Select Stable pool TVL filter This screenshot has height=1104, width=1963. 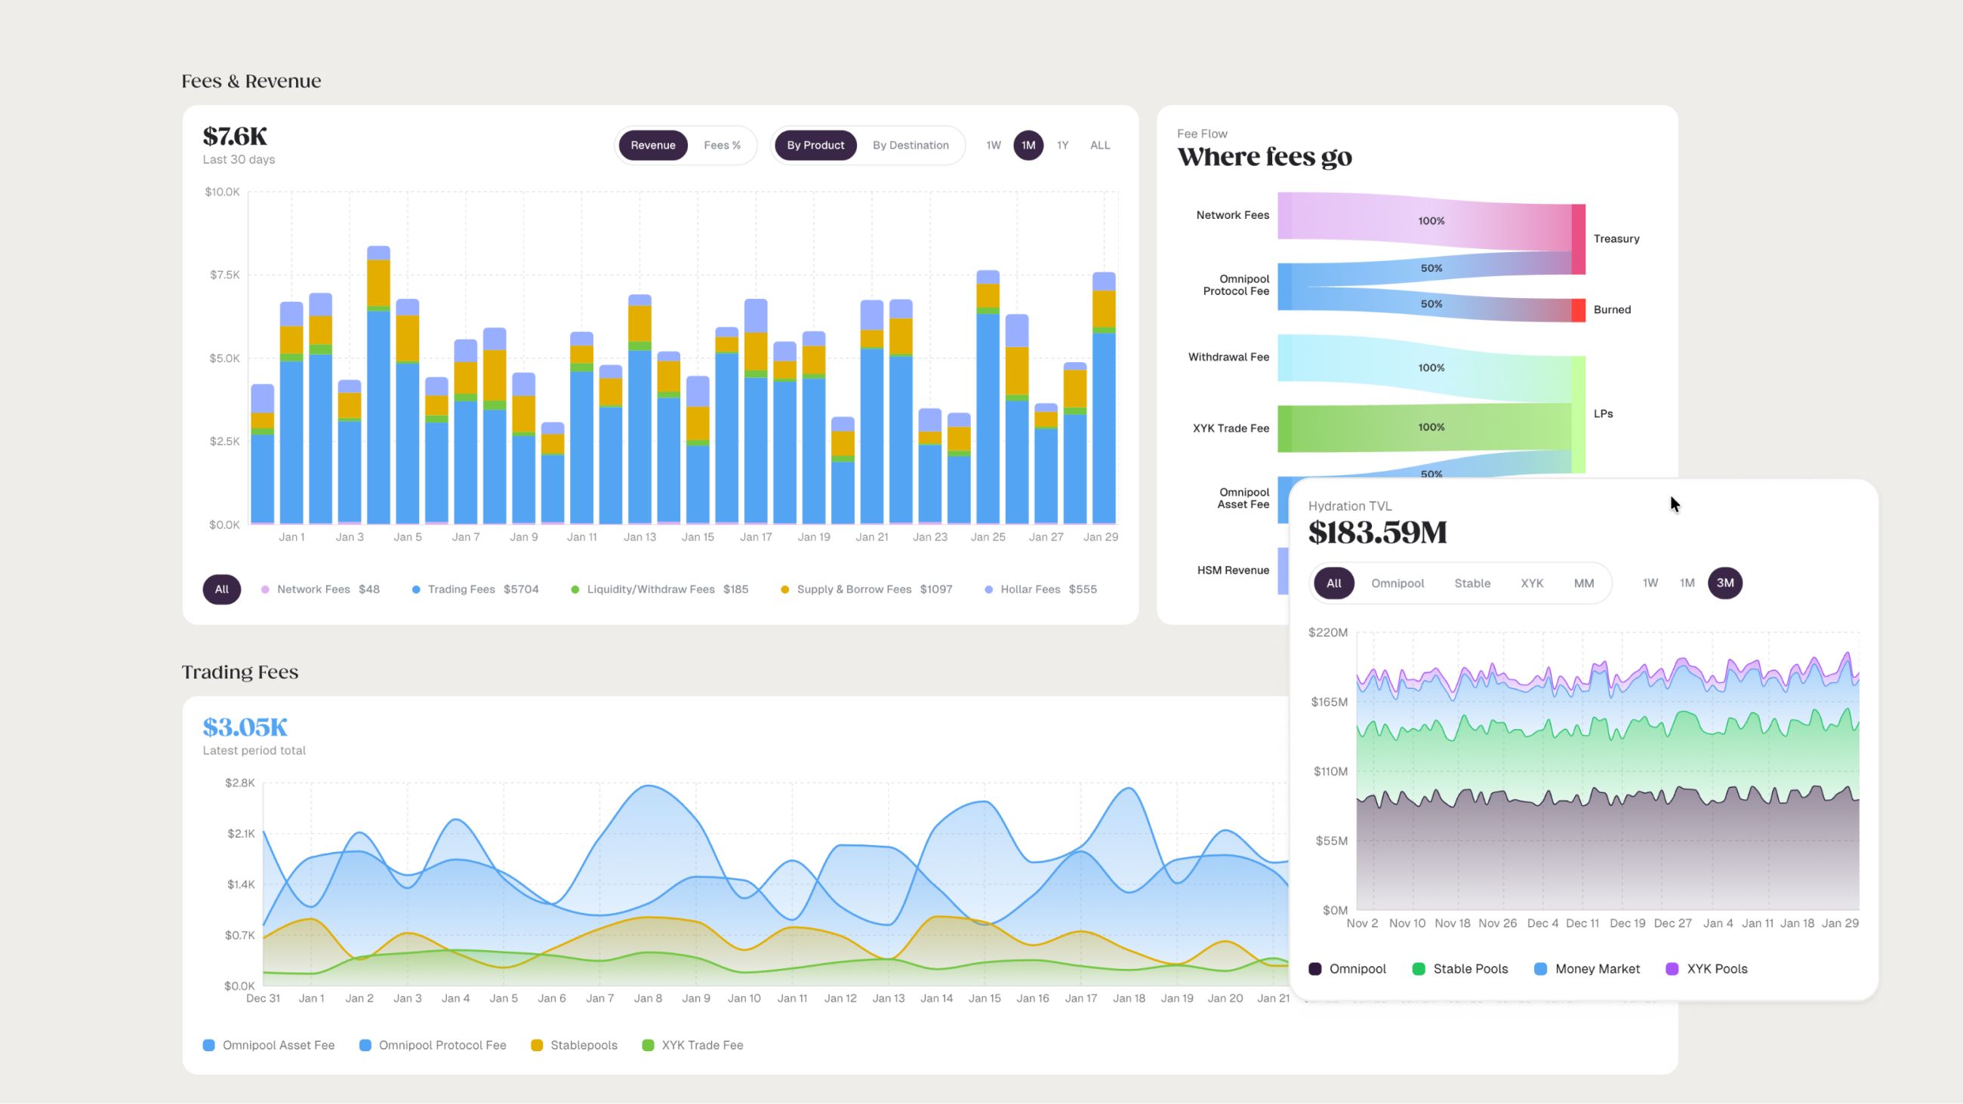pyautogui.click(x=1471, y=583)
